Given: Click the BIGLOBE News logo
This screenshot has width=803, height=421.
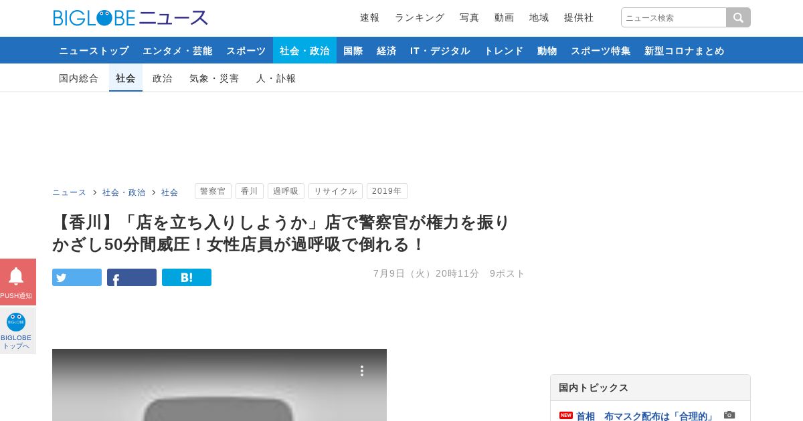Looking at the screenshot, I should tap(130, 17).
